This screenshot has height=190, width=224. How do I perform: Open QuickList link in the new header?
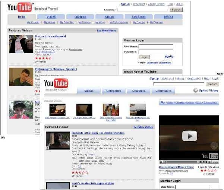194,79
